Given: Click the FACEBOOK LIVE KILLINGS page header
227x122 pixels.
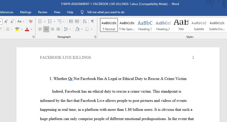Looking at the screenshot, I should [65, 58].
